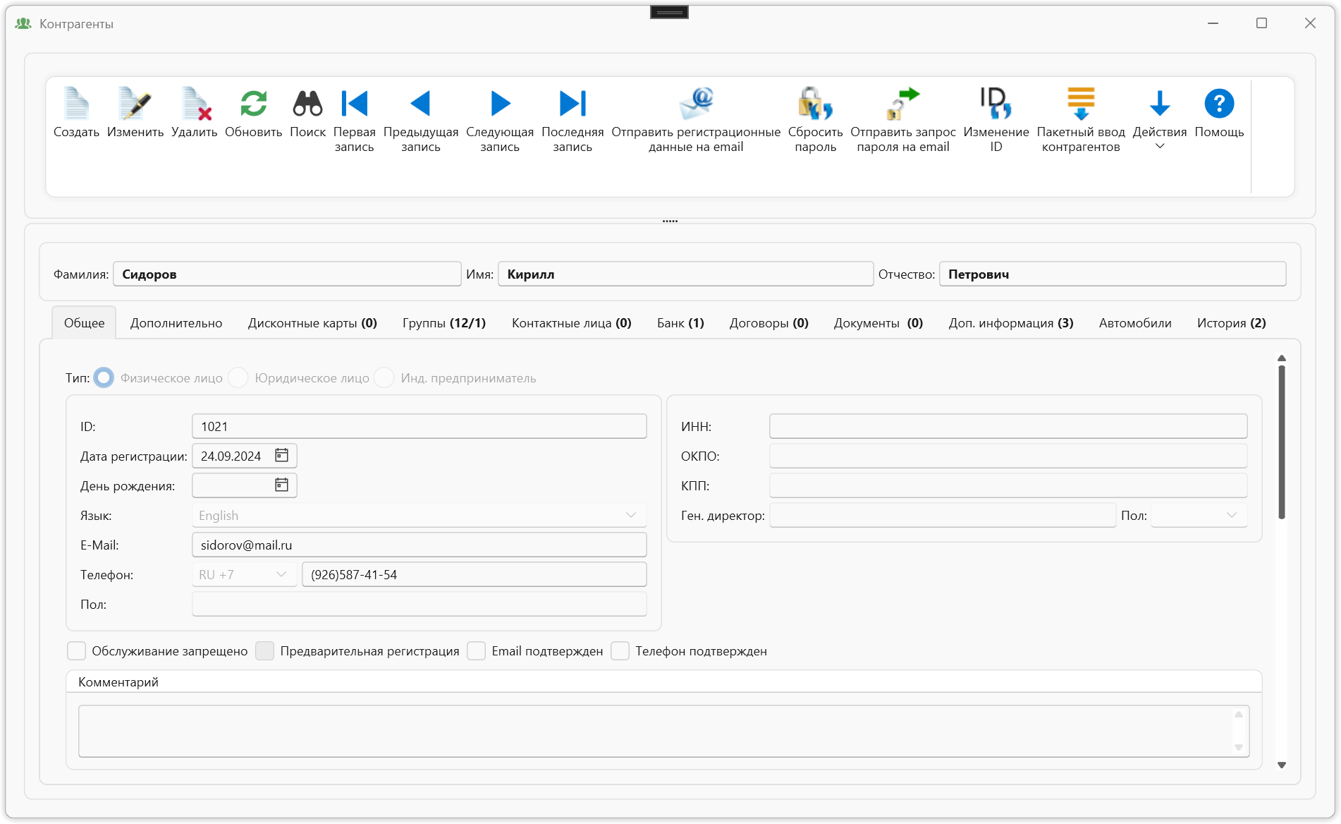1341x824 pixels.
Task: Click the ИНН input field
Action: (1008, 426)
